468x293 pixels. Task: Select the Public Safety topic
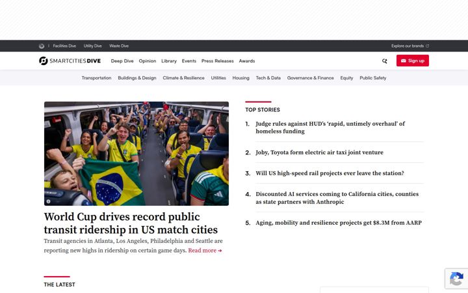coord(373,78)
